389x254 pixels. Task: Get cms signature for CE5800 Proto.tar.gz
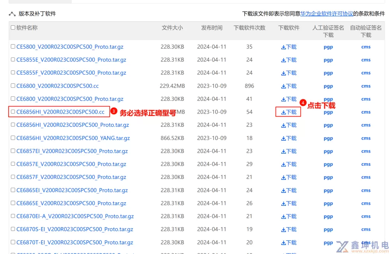[x=366, y=47]
